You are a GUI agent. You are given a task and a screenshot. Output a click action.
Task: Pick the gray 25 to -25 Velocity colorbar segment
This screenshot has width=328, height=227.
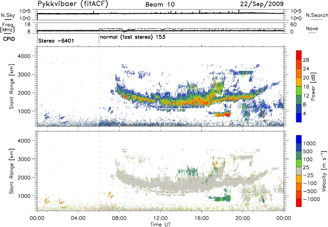[299, 171]
